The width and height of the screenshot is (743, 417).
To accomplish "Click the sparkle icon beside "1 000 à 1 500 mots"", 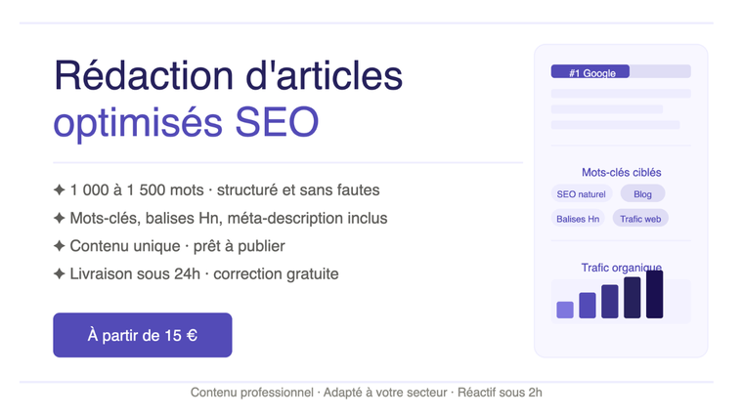I will (60, 189).
